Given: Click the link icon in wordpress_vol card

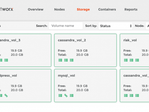Looking at the screenshot, I should (x=6, y=96).
